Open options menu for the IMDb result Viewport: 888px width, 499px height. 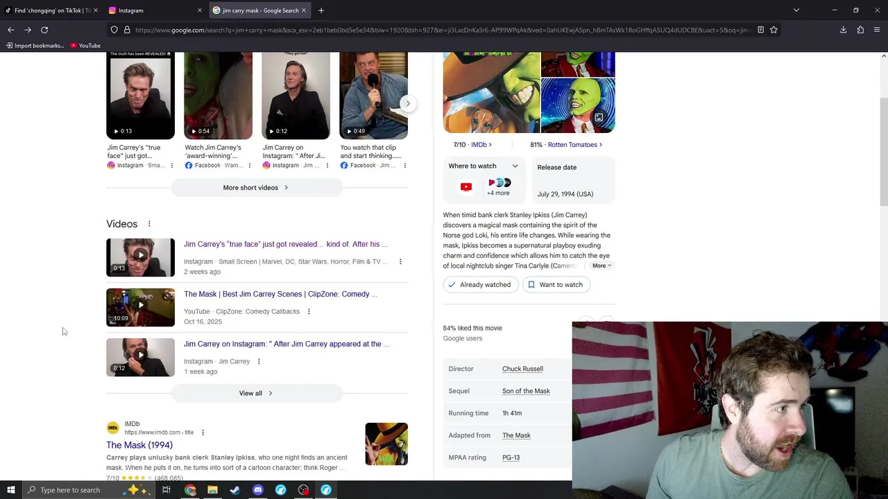pyautogui.click(x=203, y=432)
